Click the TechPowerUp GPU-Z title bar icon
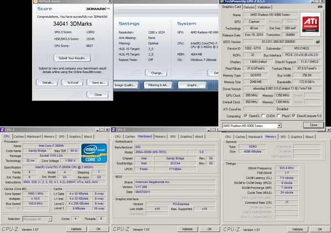Screen dimensions: 331x233 221,2
